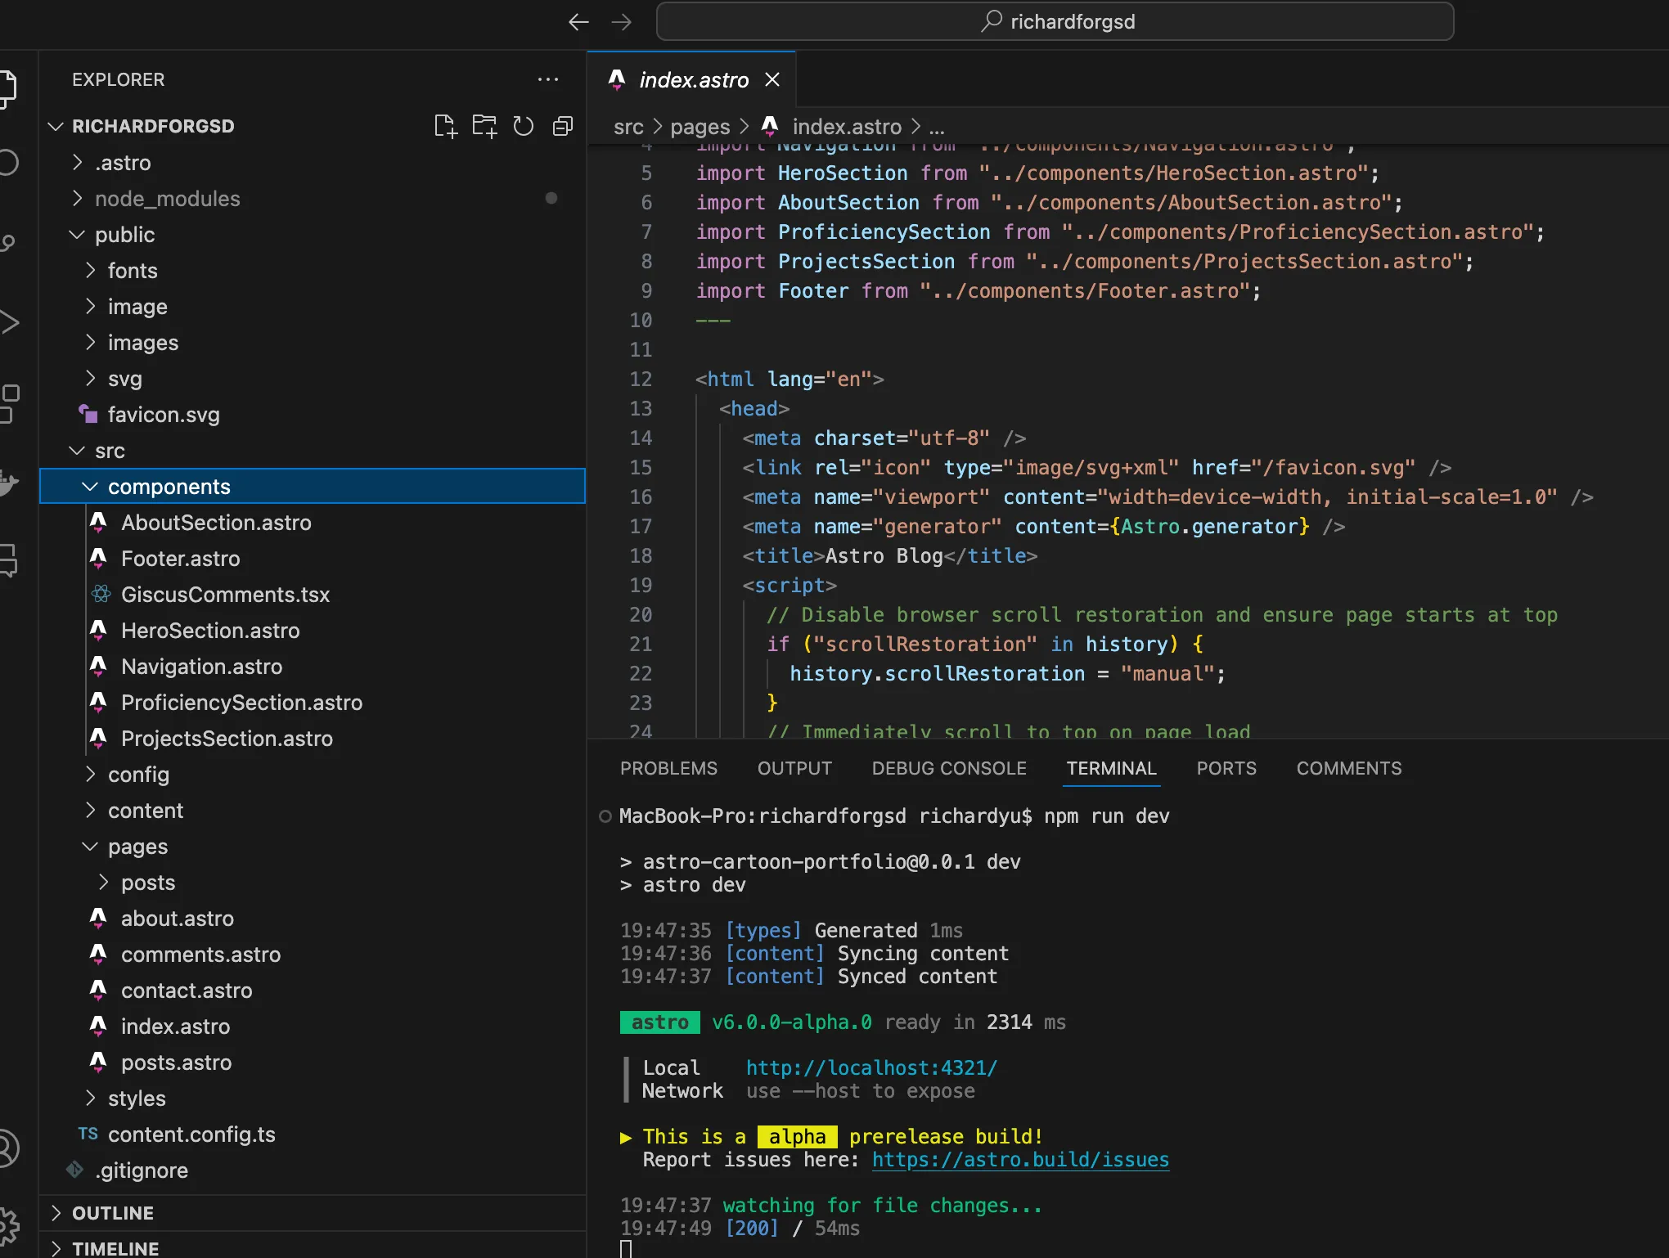
Task: Click the richardforgsd search command bar
Action: 1055,22
